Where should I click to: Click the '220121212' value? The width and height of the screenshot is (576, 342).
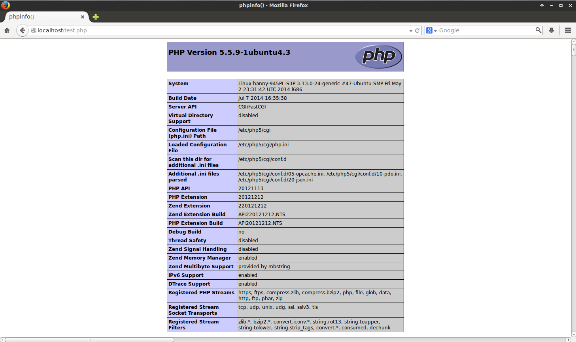coord(252,206)
